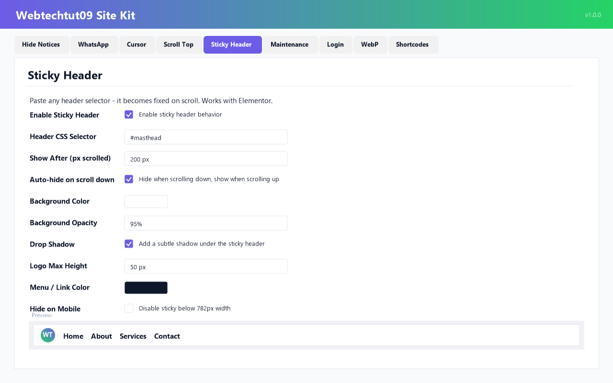The image size is (613, 383).
Task: Toggle auto-hide on scroll down checkbox
Action: pyautogui.click(x=129, y=179)
